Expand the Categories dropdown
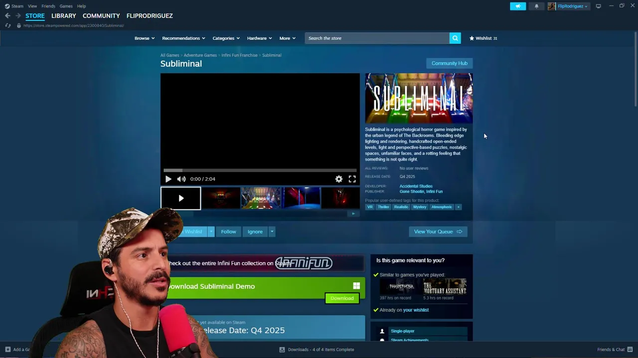This screenshot has height=358, width=638. pyautogui.click(x=226, y=38)
